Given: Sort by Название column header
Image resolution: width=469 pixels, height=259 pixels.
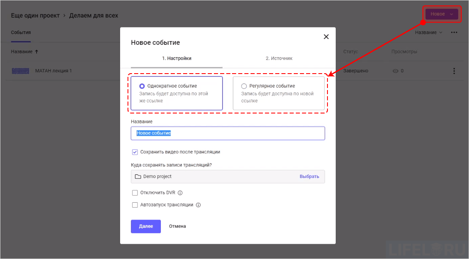Looking at the screenshot, I should (21, 52).
